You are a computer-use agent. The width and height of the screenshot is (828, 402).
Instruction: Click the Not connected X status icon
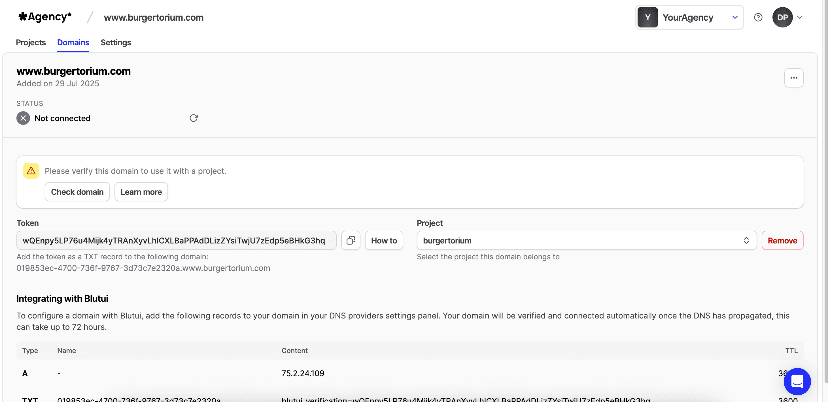[x=23, y=118]
